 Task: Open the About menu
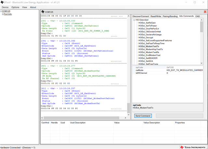pyautogui.click(x=33, y=7)
